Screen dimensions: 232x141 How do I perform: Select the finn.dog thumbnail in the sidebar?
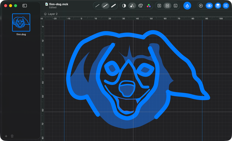tap(21, 22)
